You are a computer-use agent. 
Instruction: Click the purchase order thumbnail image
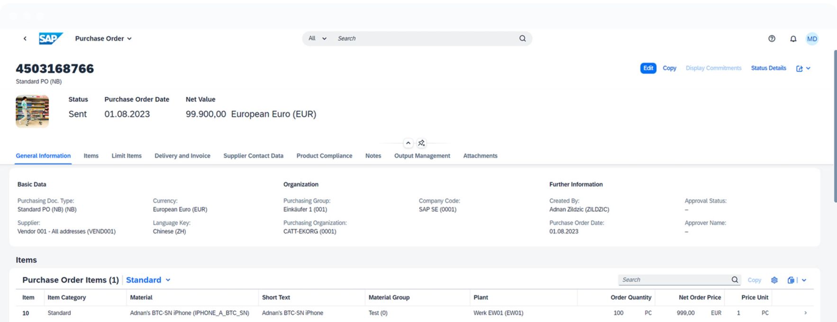pos(32,111)
